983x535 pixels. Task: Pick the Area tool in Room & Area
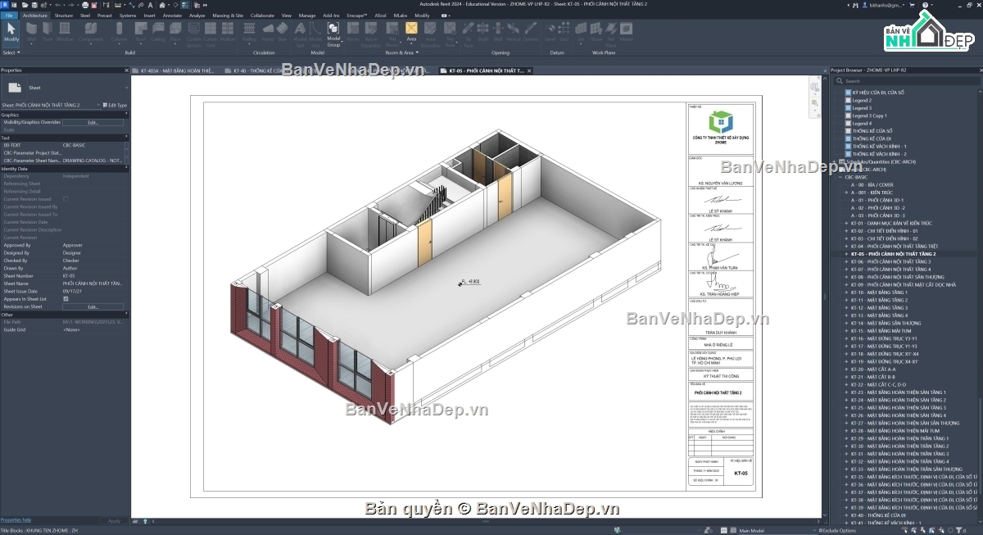click(411, 32)
